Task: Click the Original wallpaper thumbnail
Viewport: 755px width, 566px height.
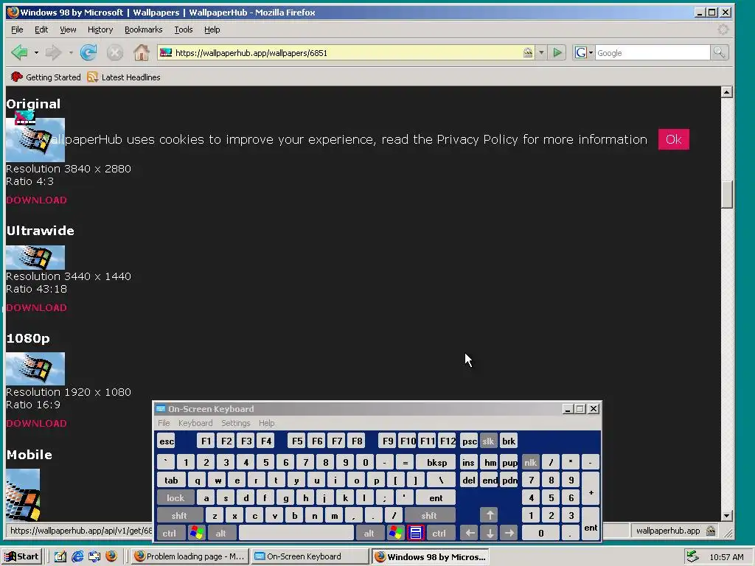Action: [x=35, y=139]
